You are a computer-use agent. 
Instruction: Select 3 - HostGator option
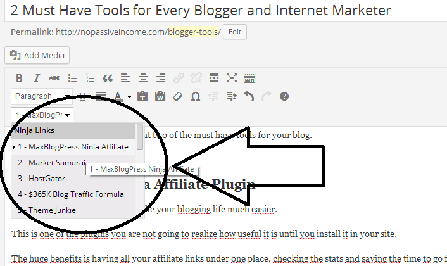coord(73,179)
